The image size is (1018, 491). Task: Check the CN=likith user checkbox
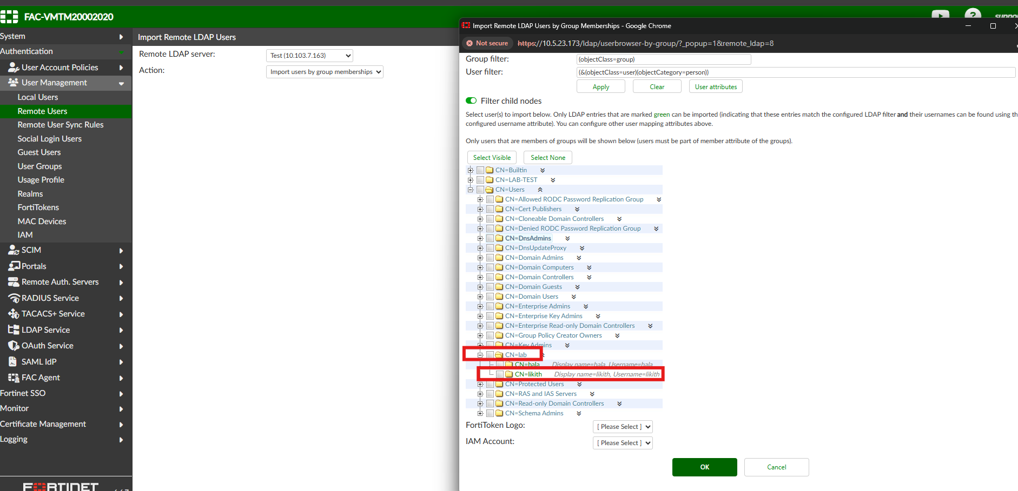click(500, 374)
